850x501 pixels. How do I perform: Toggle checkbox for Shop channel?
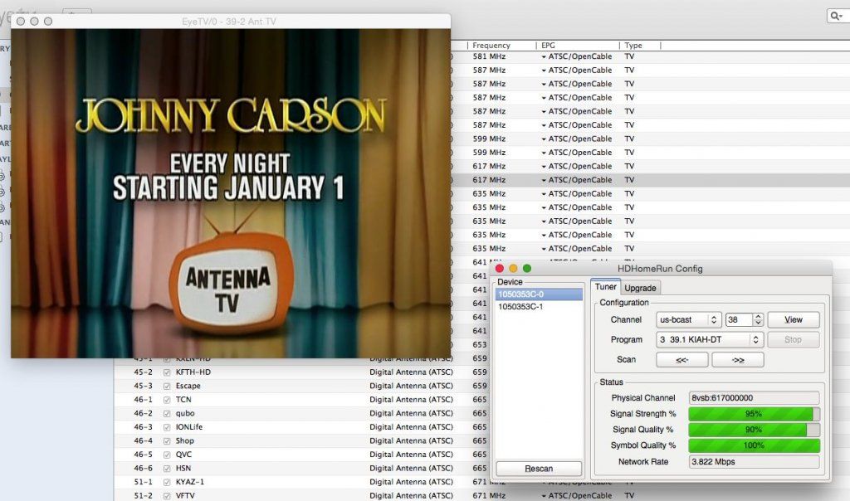tap(167, 441)
